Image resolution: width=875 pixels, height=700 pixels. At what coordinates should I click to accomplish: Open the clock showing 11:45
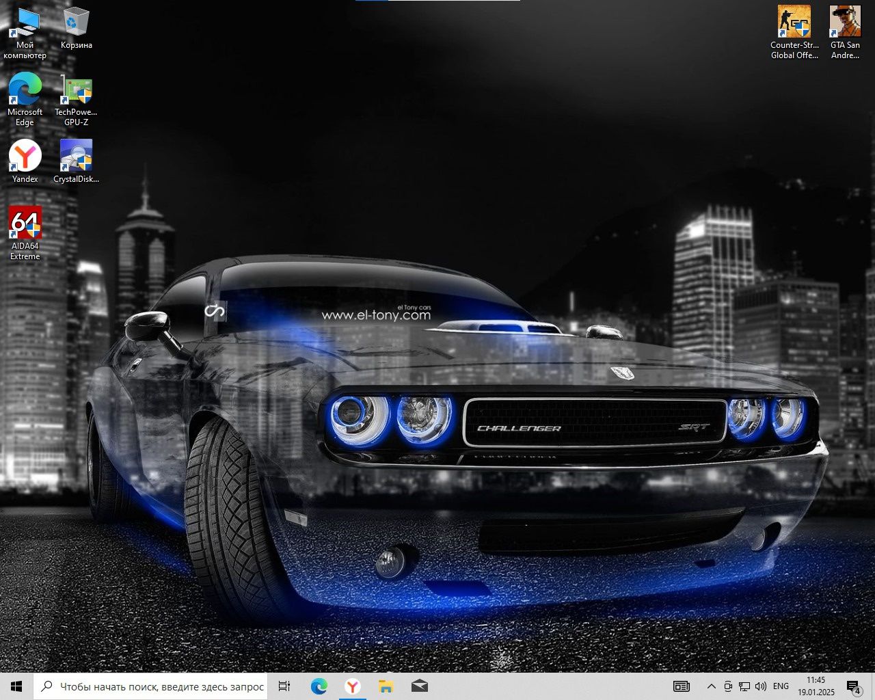click(x=816, y=686)
